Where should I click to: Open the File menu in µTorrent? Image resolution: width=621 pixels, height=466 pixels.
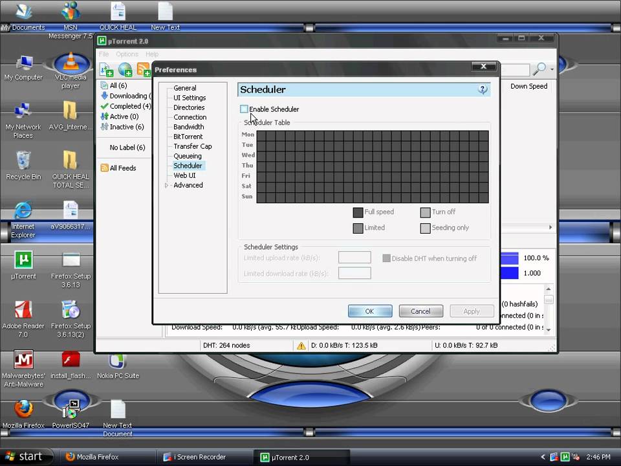coord(103,54)
